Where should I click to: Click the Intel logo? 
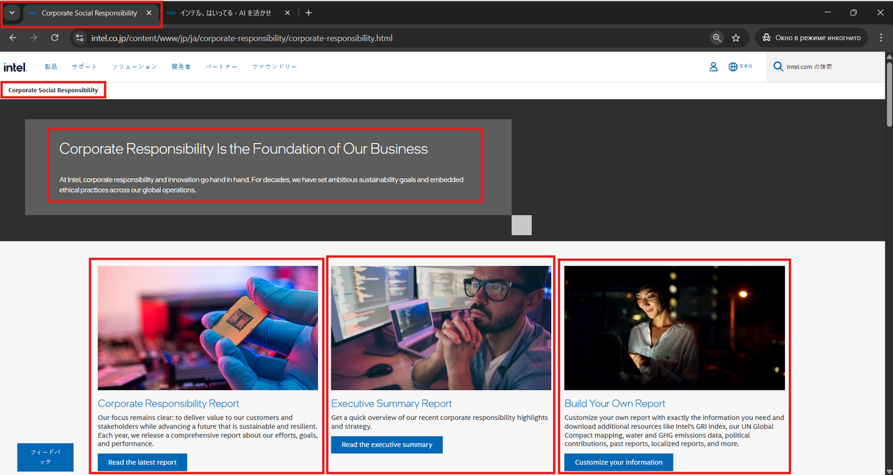[x=15, y=67]
